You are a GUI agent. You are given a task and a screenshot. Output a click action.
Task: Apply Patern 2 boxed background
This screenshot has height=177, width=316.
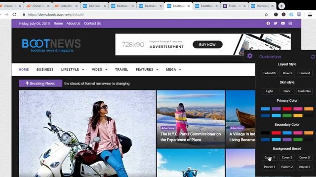(287, 167)
